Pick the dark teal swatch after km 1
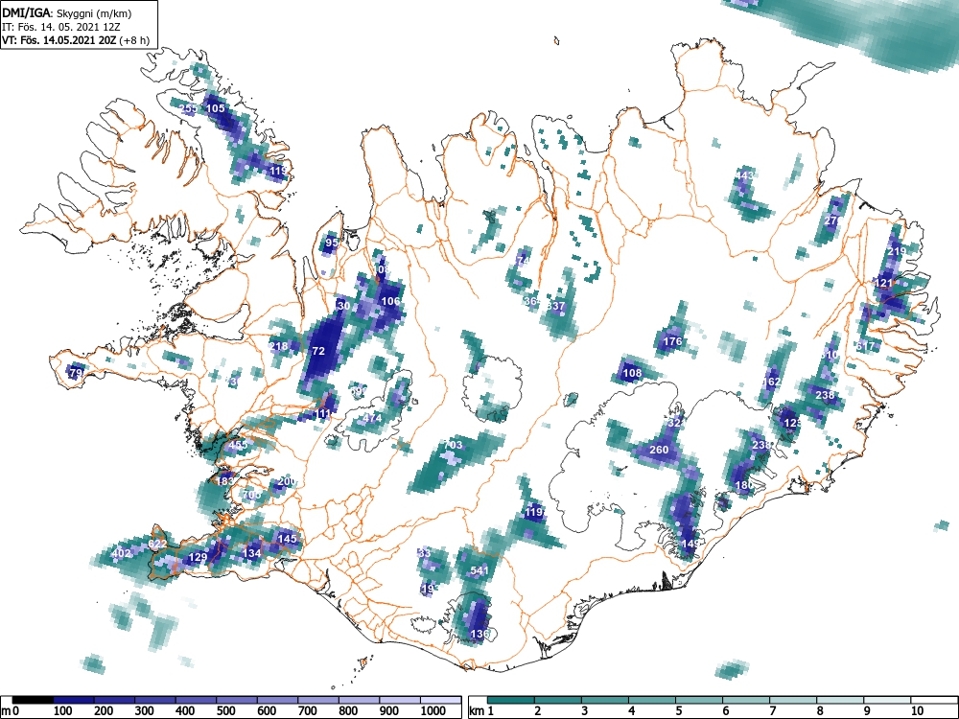 pos(511,700)
